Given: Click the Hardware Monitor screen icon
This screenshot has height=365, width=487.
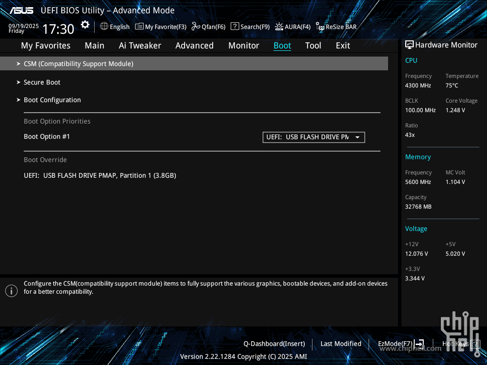Looking at the screenshot, I should (x=409, y=45).
